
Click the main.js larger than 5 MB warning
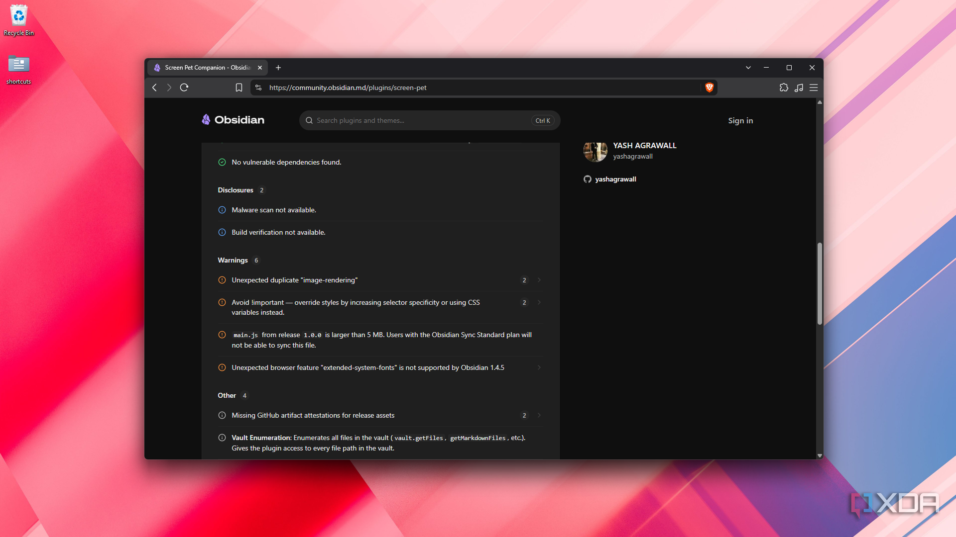(x=380, y=340)
